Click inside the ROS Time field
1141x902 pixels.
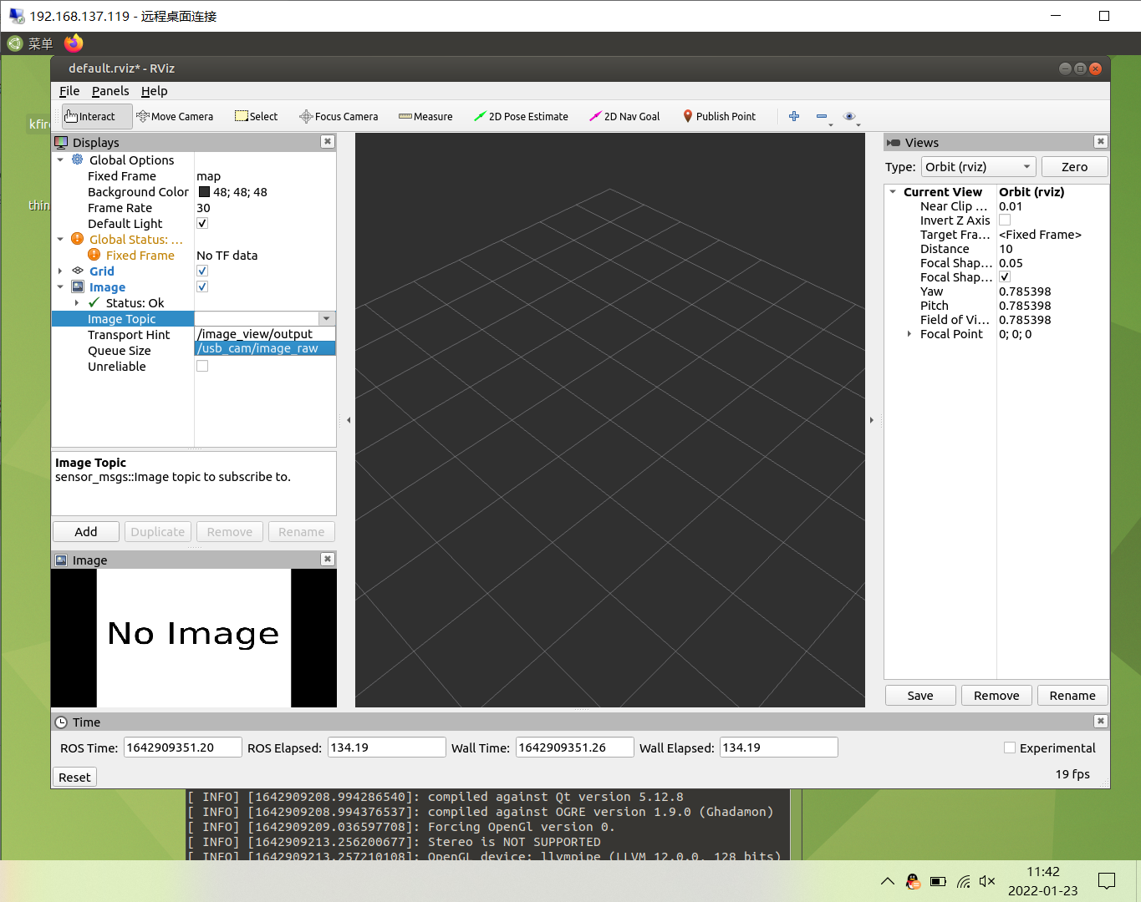[x=182, y=747]
